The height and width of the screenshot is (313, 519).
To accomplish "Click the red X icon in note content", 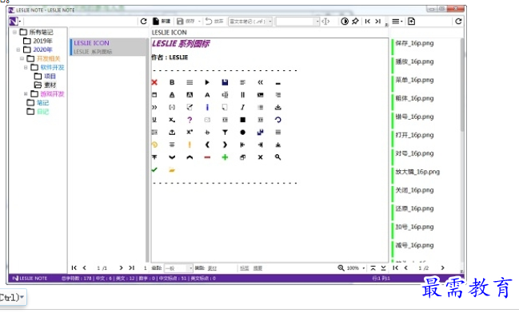I will 154,82.
